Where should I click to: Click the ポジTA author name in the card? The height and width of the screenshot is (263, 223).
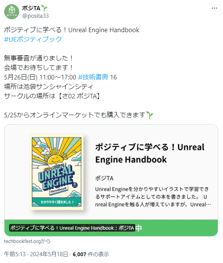(104, 178)
